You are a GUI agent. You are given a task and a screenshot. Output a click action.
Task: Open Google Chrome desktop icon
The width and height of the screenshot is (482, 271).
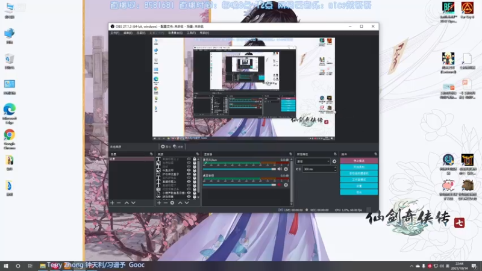point(10,139)
